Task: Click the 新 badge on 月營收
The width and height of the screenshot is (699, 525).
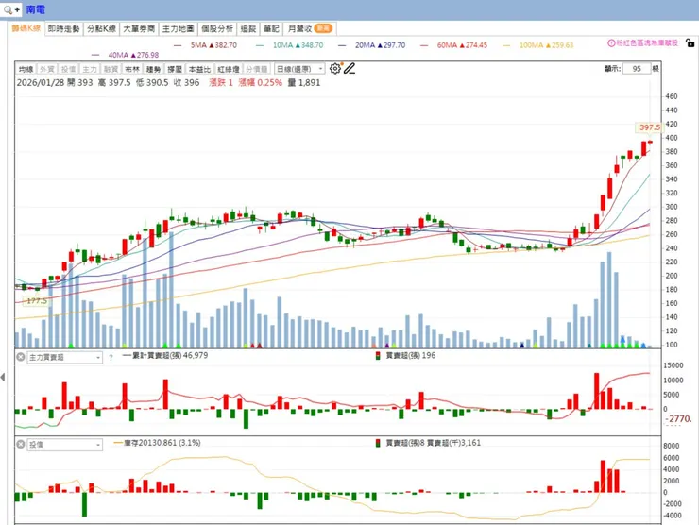Action: pyautogui.click(x=323, y=28)
